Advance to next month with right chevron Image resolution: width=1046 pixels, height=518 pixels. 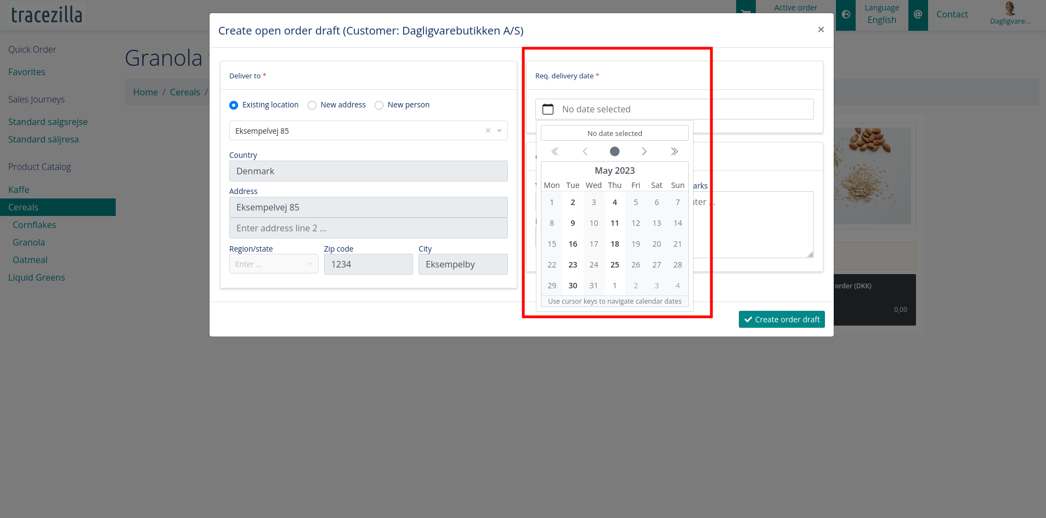tap(644, 151)
